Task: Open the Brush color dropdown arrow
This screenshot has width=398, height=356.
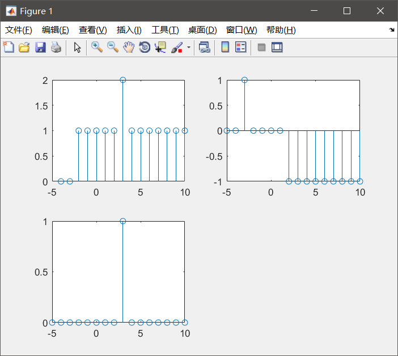Action: [189, 47]
